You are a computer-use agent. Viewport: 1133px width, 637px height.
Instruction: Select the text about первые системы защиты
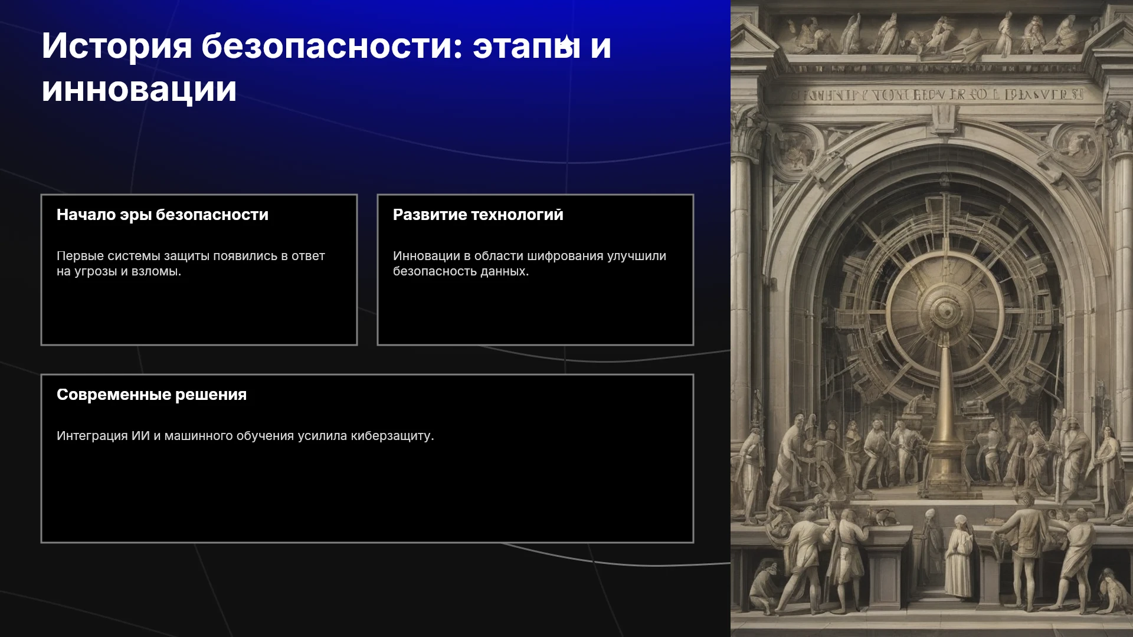191,264
